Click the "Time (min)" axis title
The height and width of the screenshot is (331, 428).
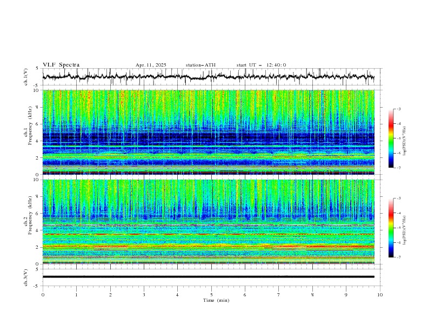[x=216, y=300]
